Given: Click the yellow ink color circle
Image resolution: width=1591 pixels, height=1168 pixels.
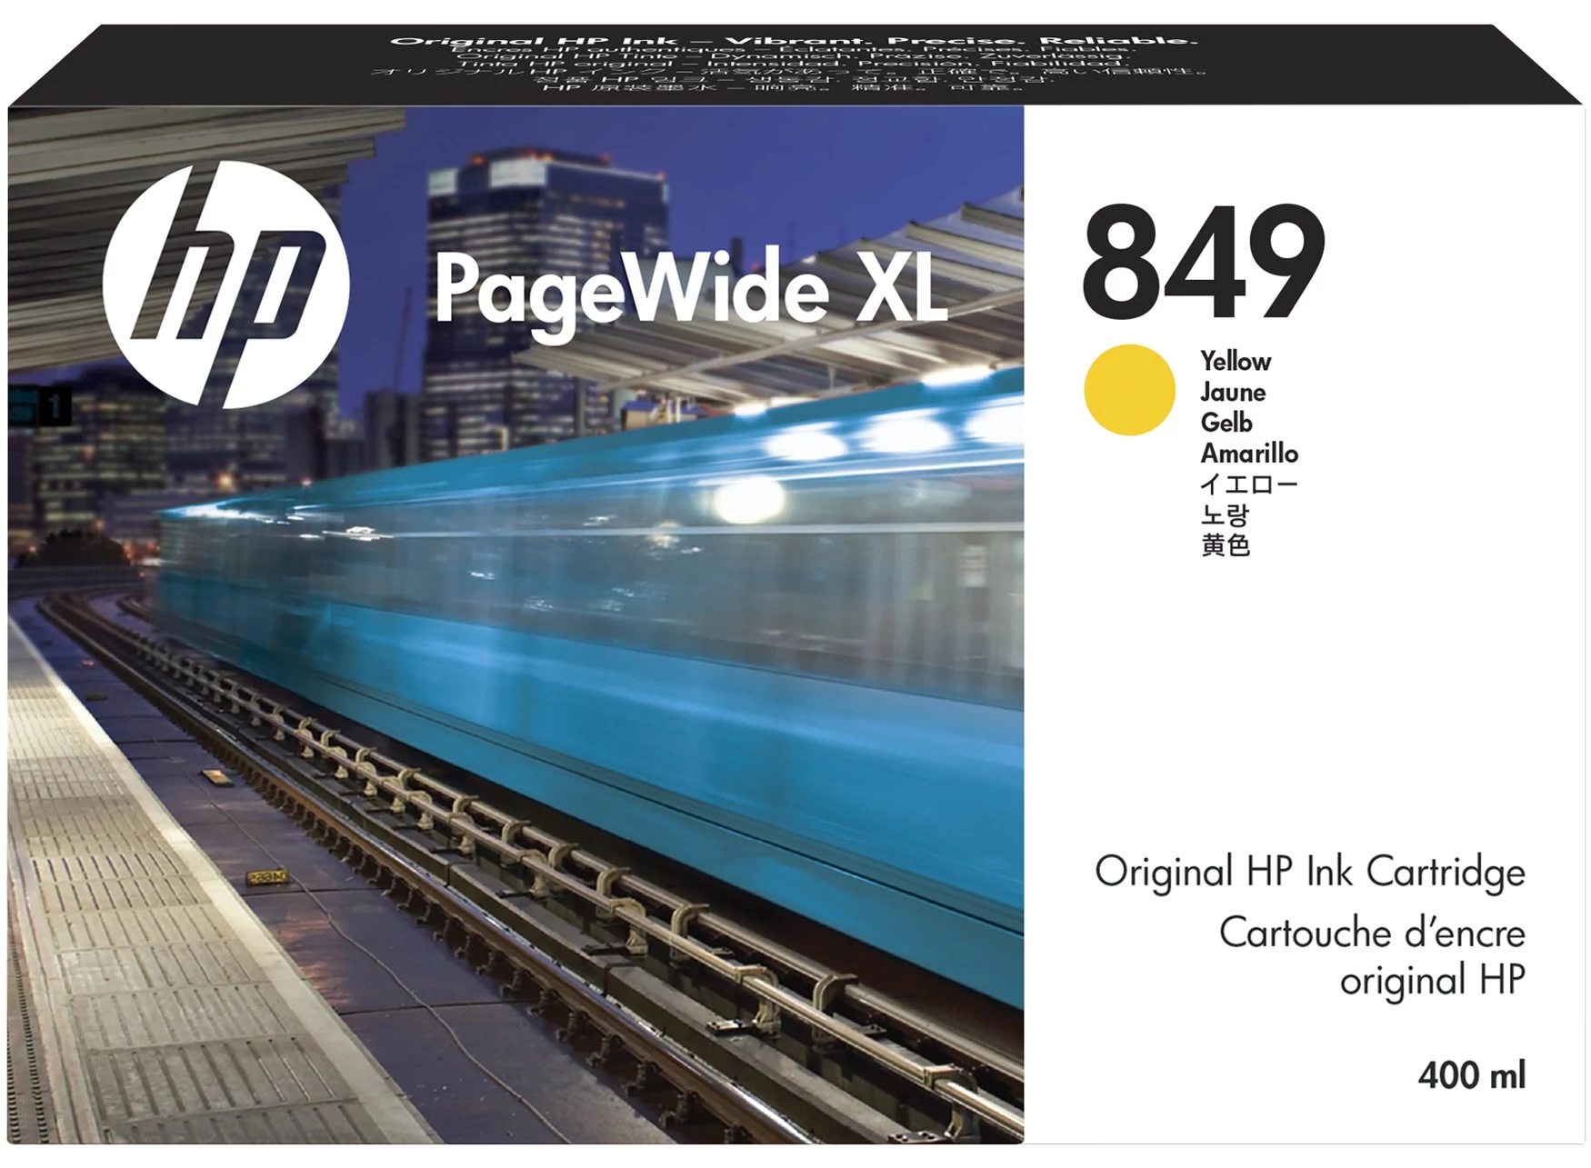Looking at the screenshot, I should click(x=1129, y=390).
